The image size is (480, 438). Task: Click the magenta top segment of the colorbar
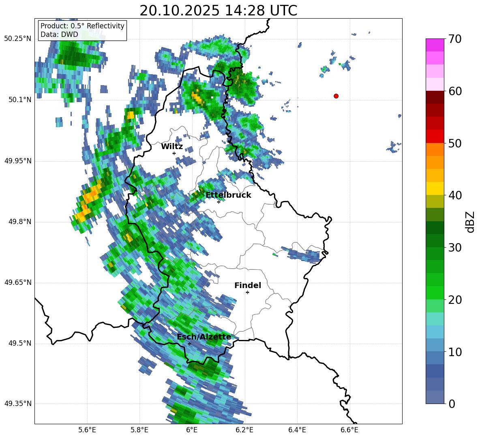[x=435, y=45]
